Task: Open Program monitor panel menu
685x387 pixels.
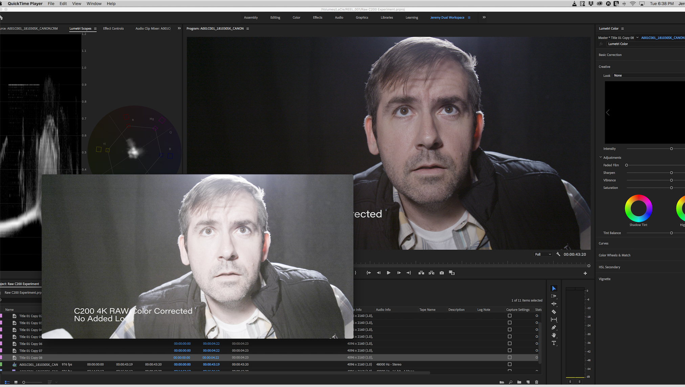Action: pos(247,29)
